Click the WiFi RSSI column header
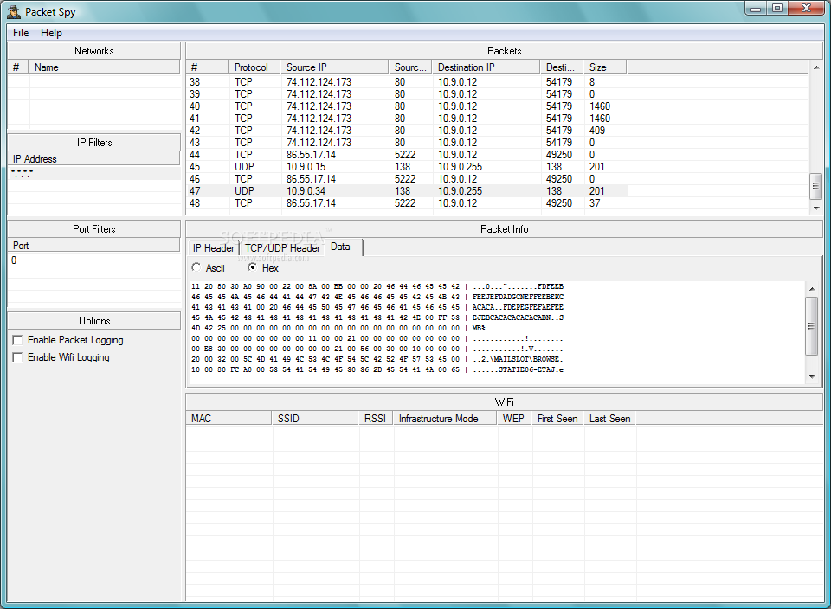831x609 pixels. 375,419
